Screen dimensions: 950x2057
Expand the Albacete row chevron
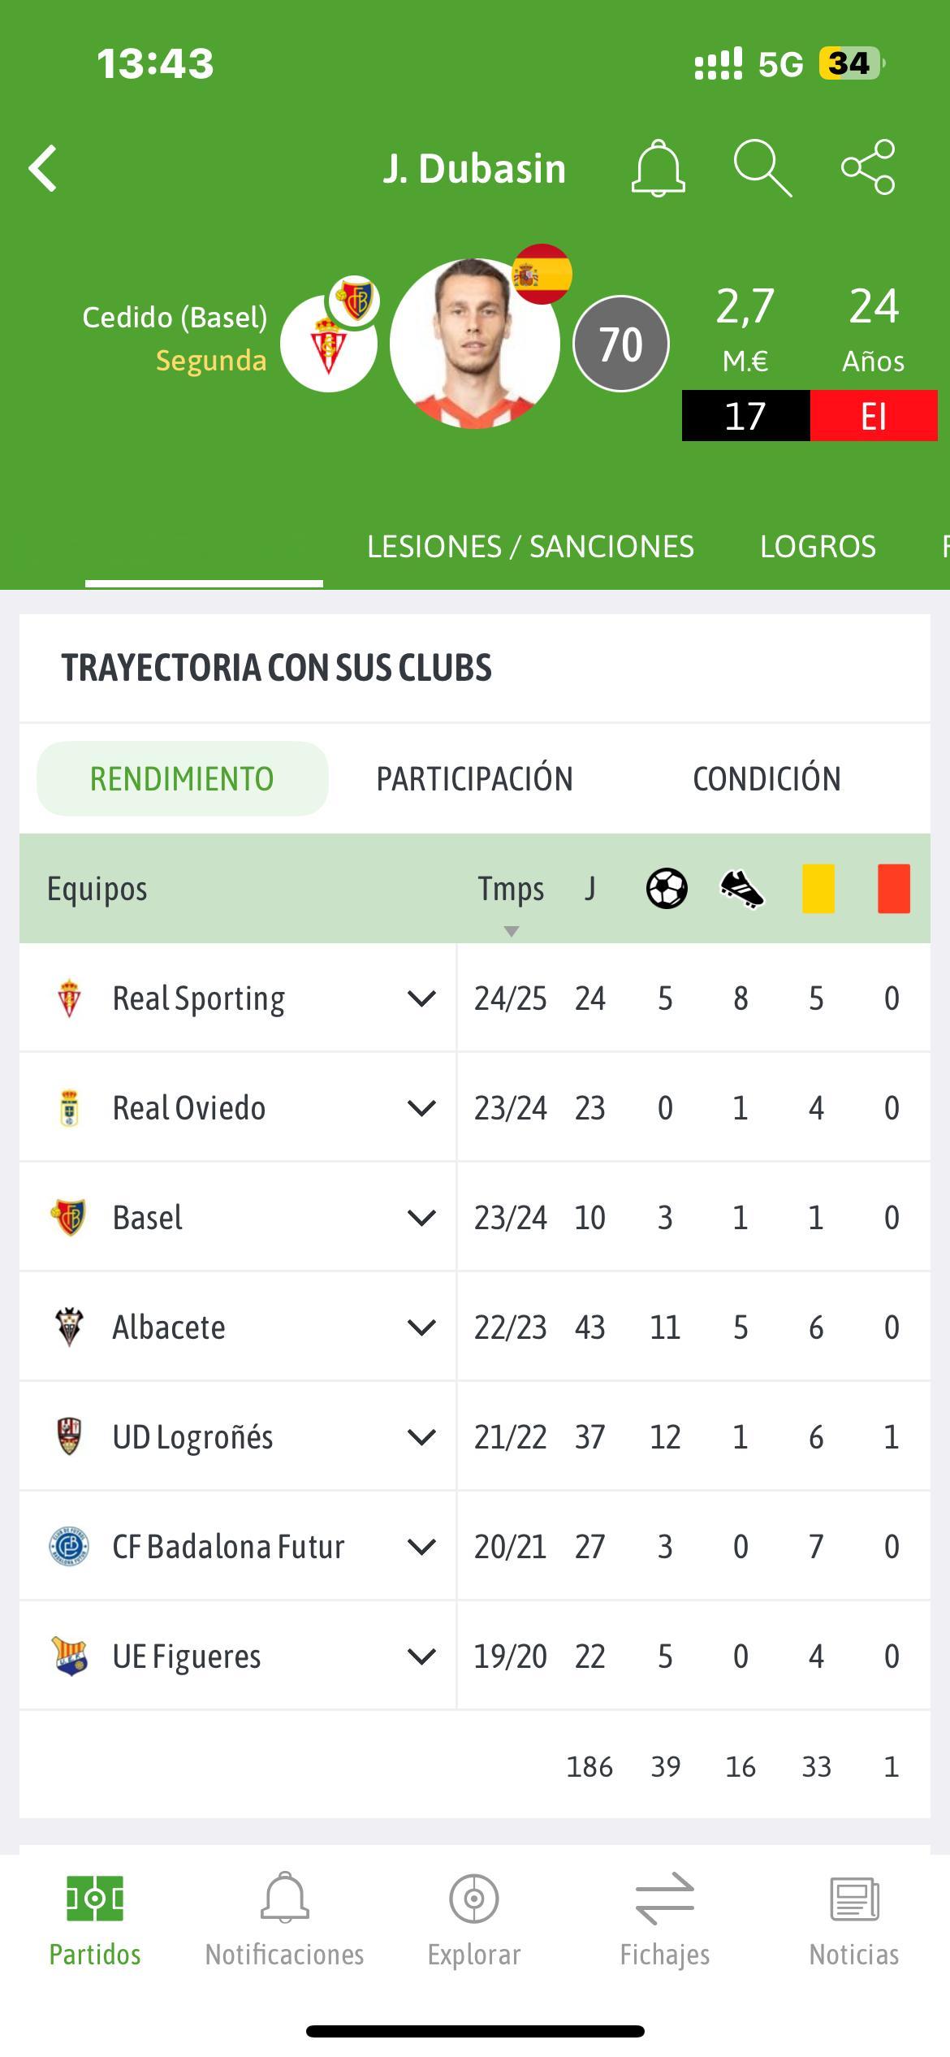pyautogui.click(x=421, y=1327)
